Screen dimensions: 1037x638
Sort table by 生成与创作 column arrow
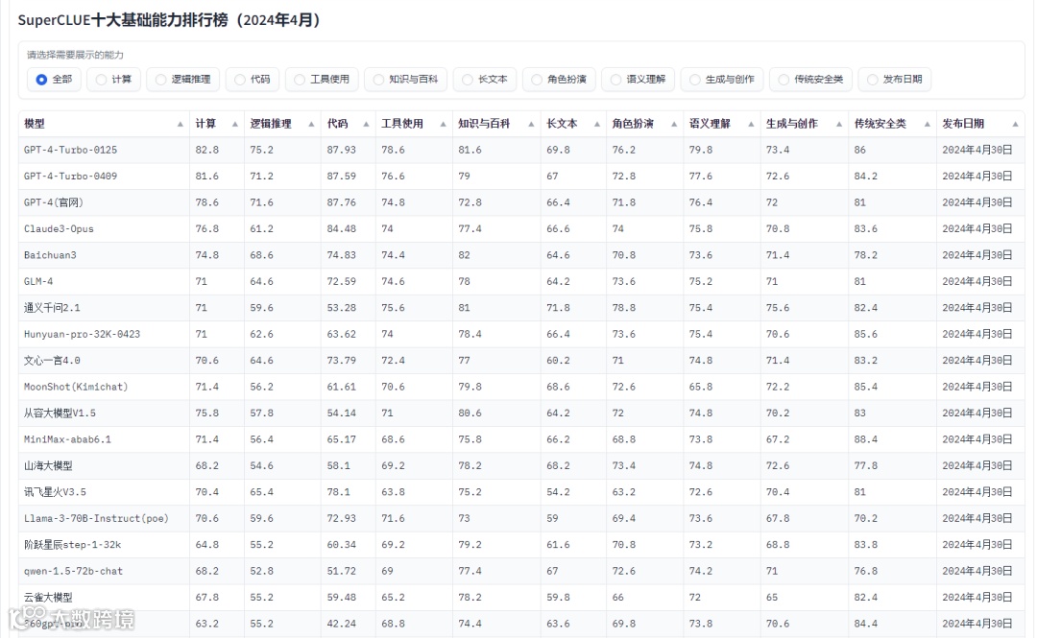click(x=839, y=125)
